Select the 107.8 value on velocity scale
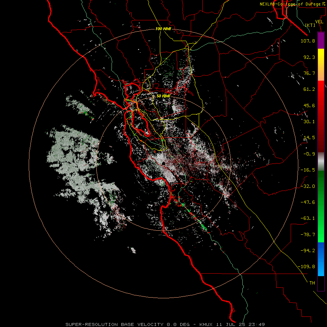 tap(308, 41)
